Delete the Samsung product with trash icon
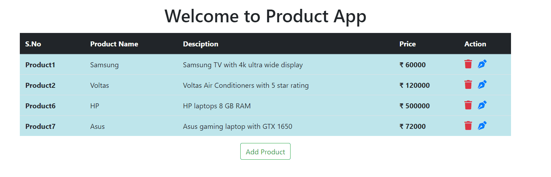Viewport: 551px width, 177px height. [x=468, y=64]
